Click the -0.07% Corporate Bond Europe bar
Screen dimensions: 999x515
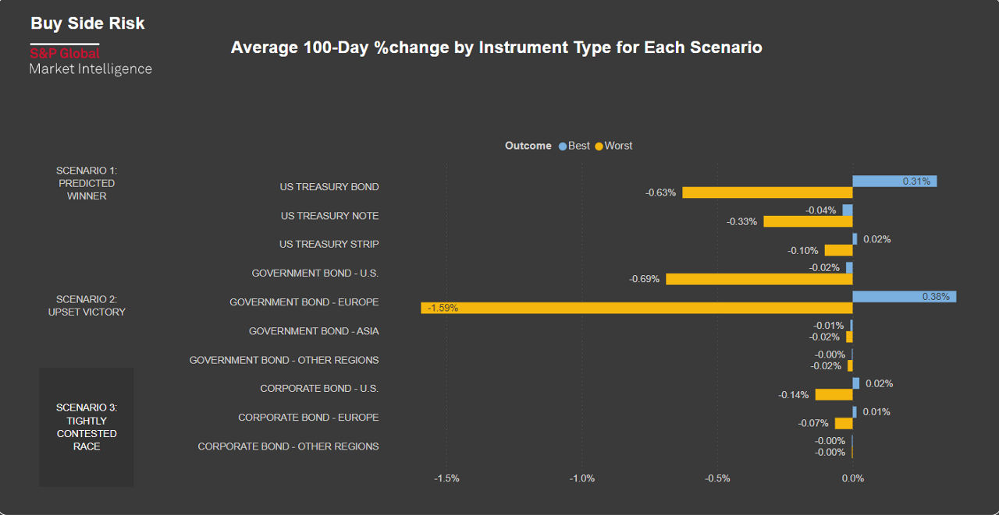(x=844, y=423)
